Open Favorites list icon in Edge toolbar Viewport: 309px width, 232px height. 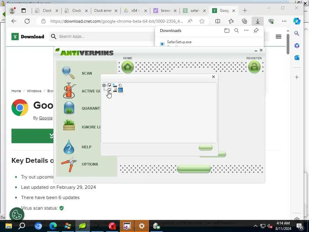231,21
